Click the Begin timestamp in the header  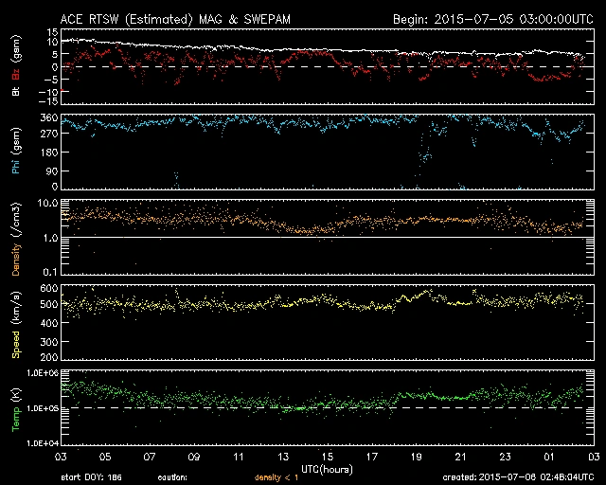click(x=493, y=19)
